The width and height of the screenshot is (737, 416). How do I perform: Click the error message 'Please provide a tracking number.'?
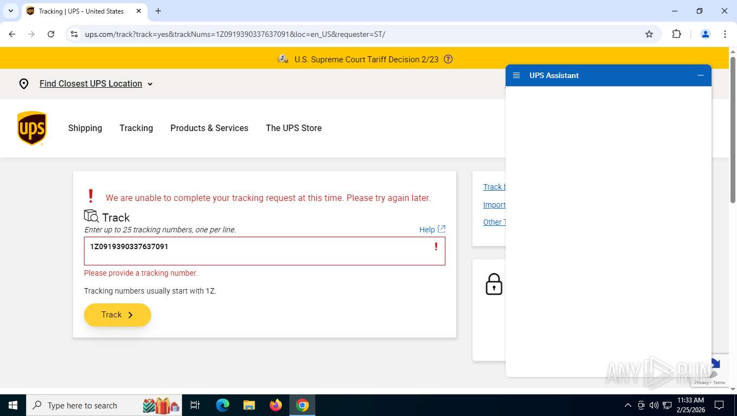tap(141, 273)
